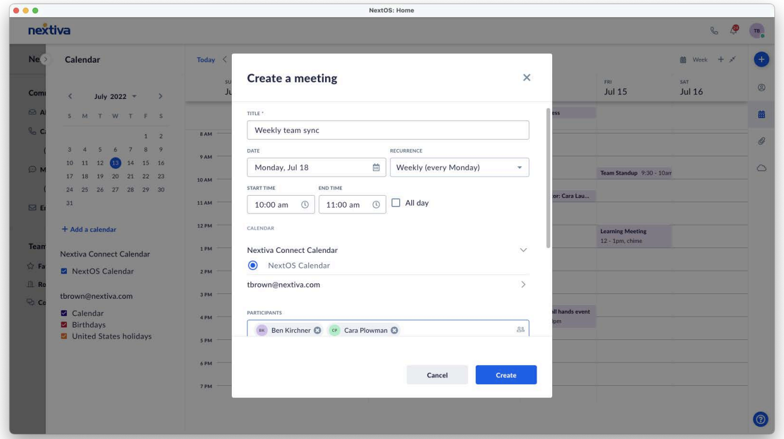Select the NextOS Calendar radio button
Screen dimensions: 784x439
(x=253, y=265)
